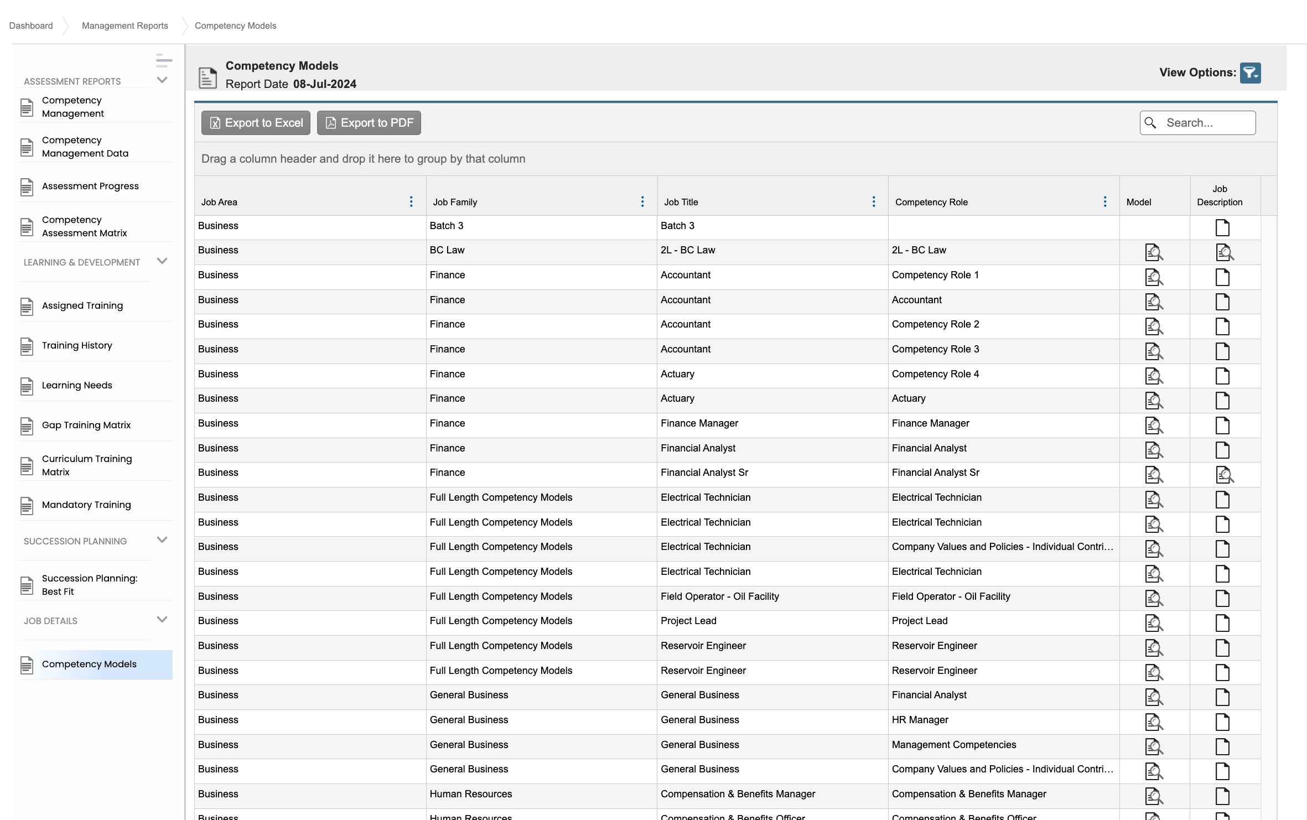This screenshot has width=1307, height=820.
Task: View model for Management Competencies row
Action: tap(1154, 747)
